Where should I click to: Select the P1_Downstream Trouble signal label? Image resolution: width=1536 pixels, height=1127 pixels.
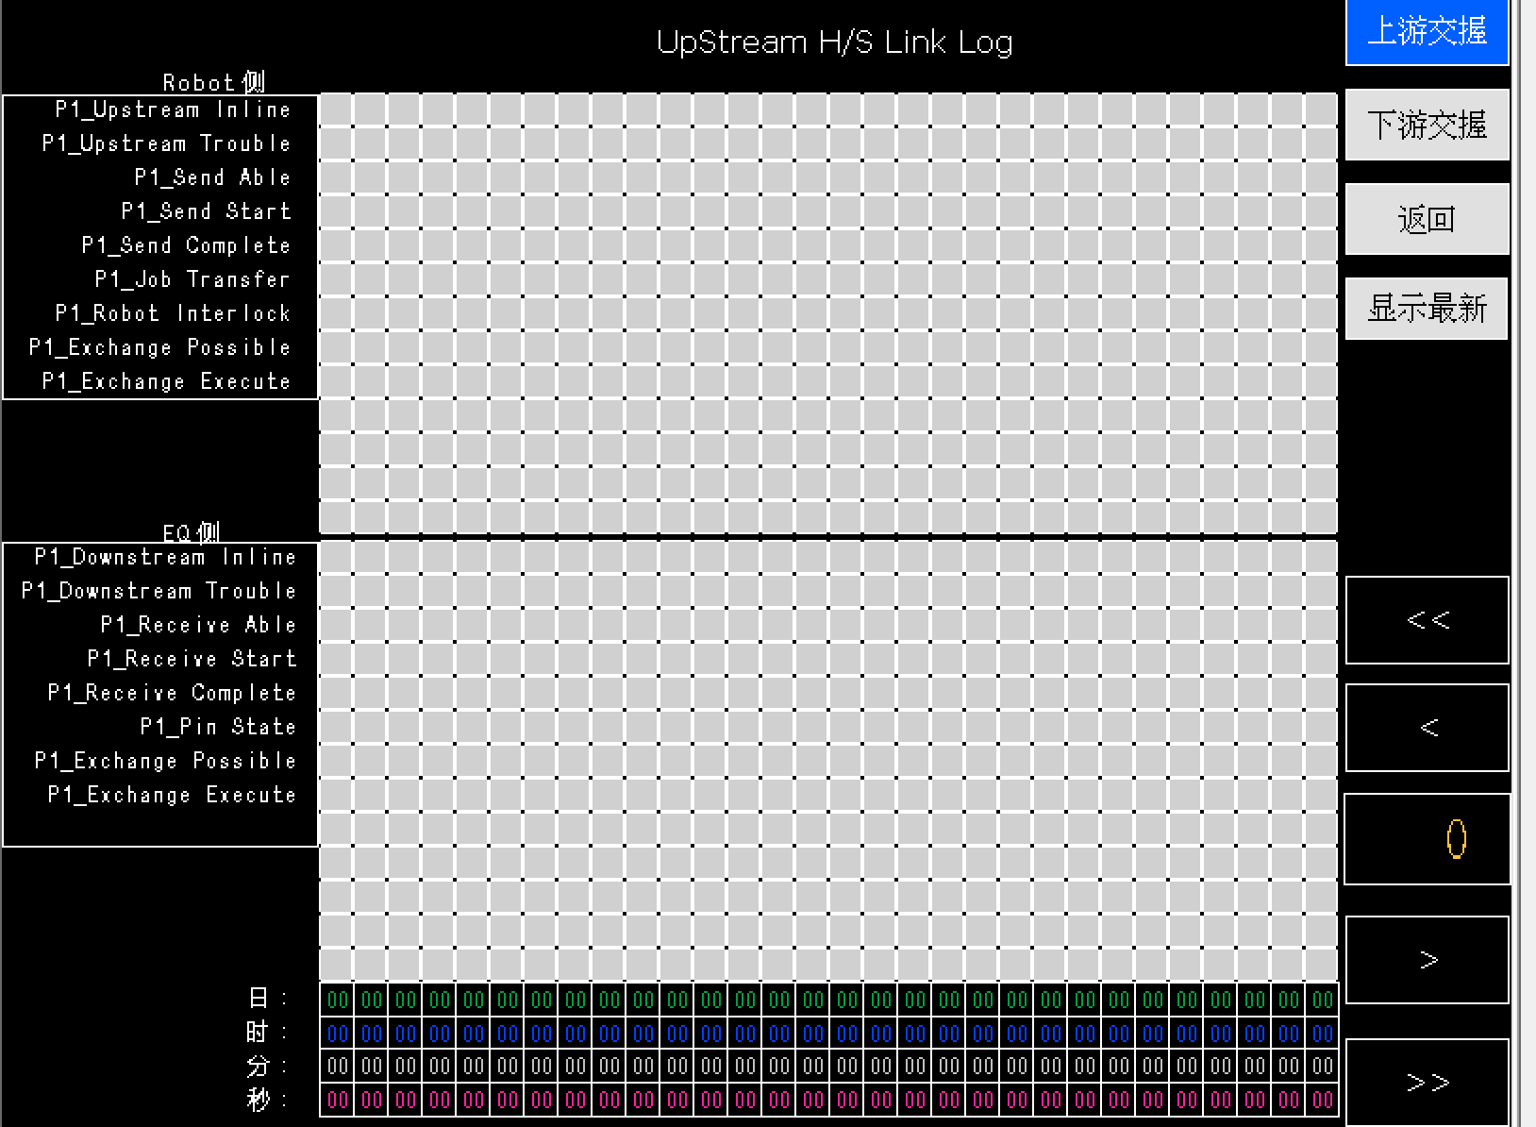pyautogui.click(x=159, y=591)
